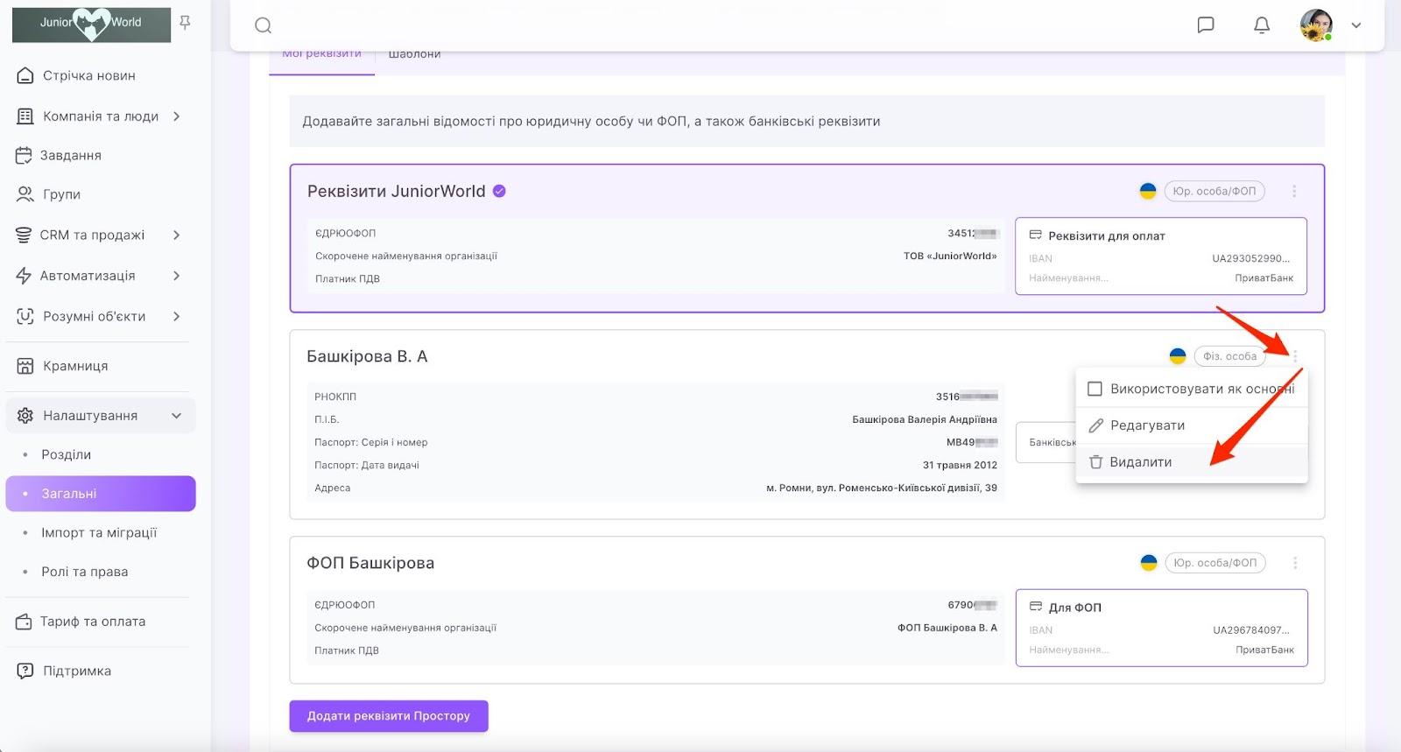Viewport: 1401px width, 752px height.
Task: Click the search magnifier icon
Action: pos(263,25)
